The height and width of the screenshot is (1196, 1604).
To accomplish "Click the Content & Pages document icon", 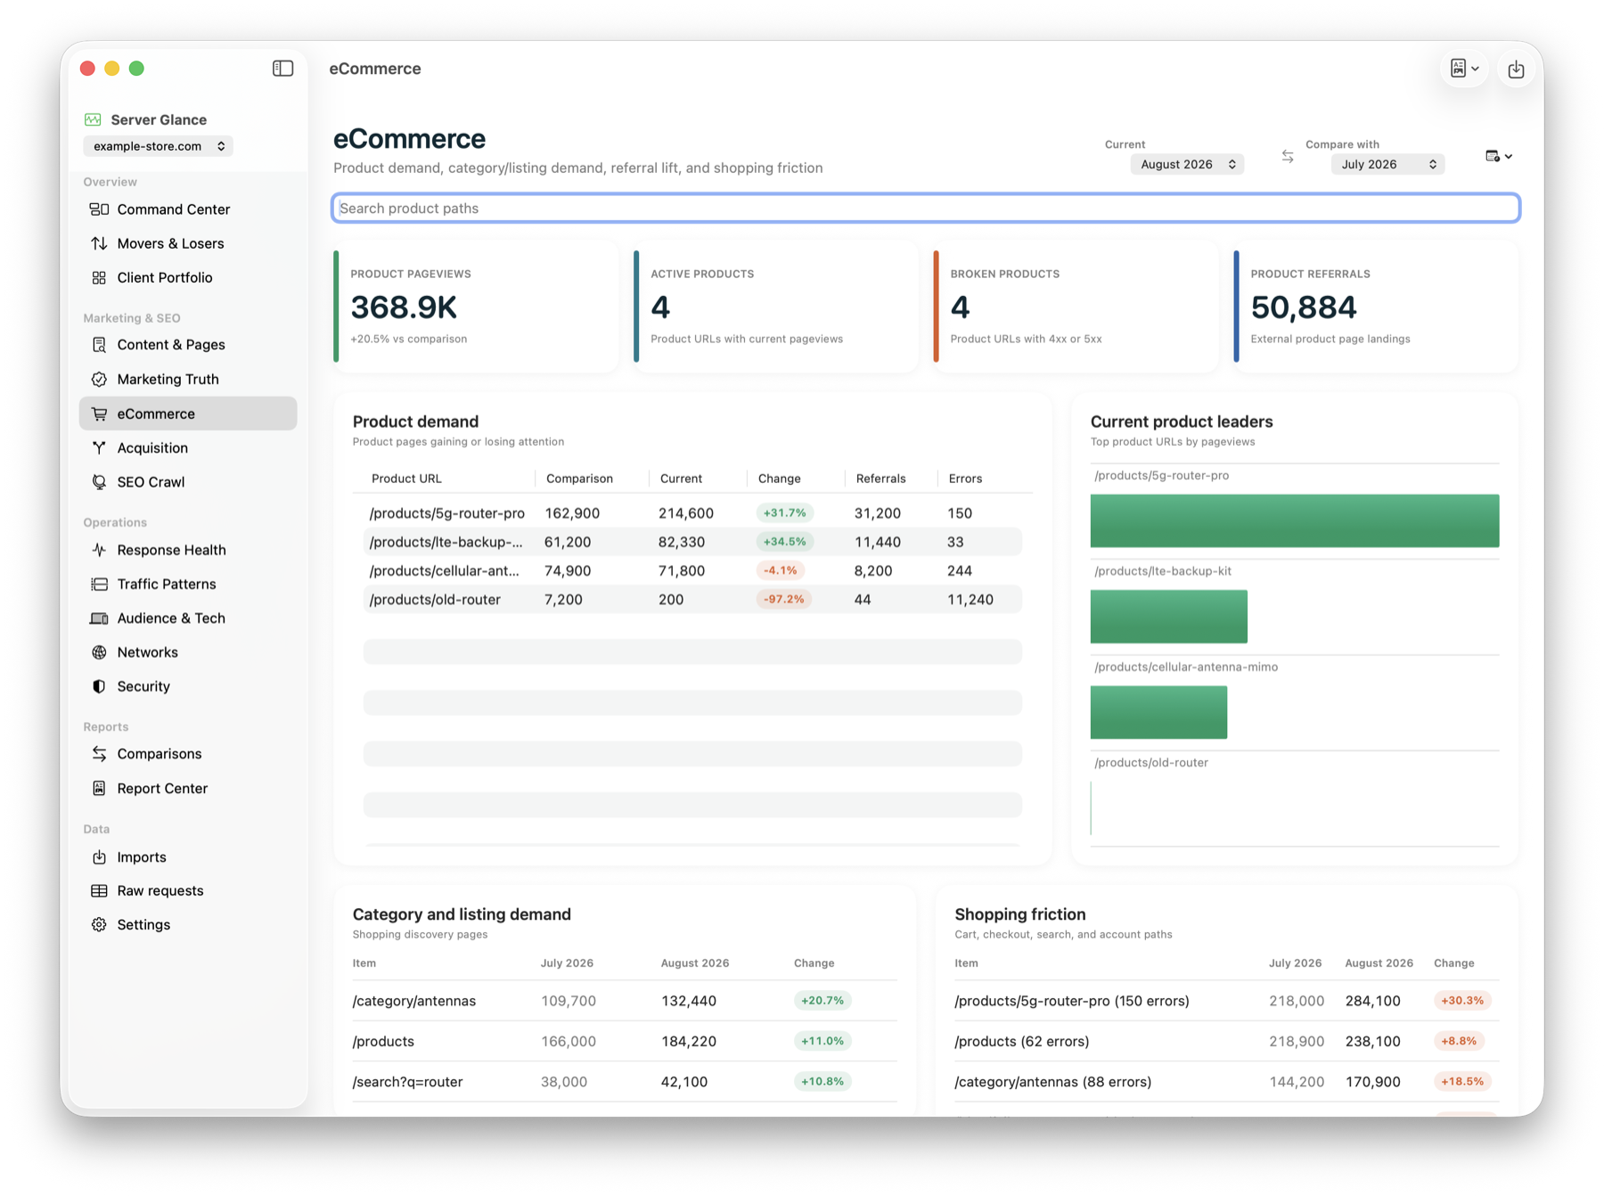I will tap(99, 345).
